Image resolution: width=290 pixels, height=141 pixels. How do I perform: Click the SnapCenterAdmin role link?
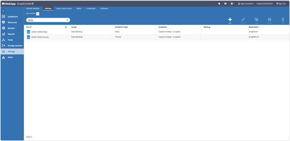265,4
